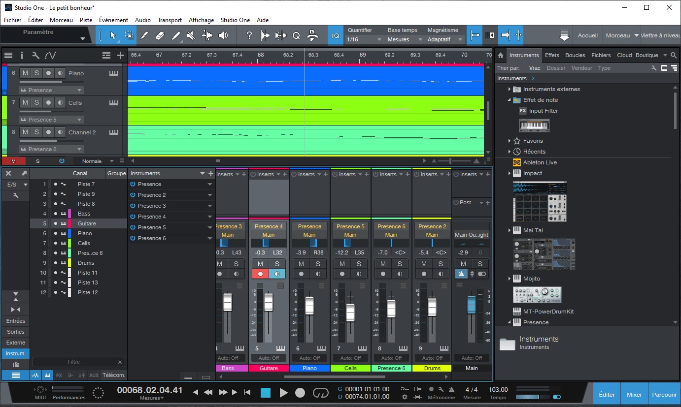Click the Play button in transport
The image size is (681, 407).
point(283,392)
